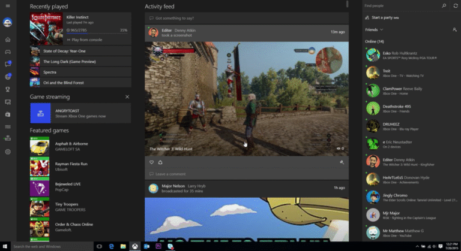Viewport: 461px width, 251px height.
Task: Open Windows Start button
Action: click(x=5, y=246)
